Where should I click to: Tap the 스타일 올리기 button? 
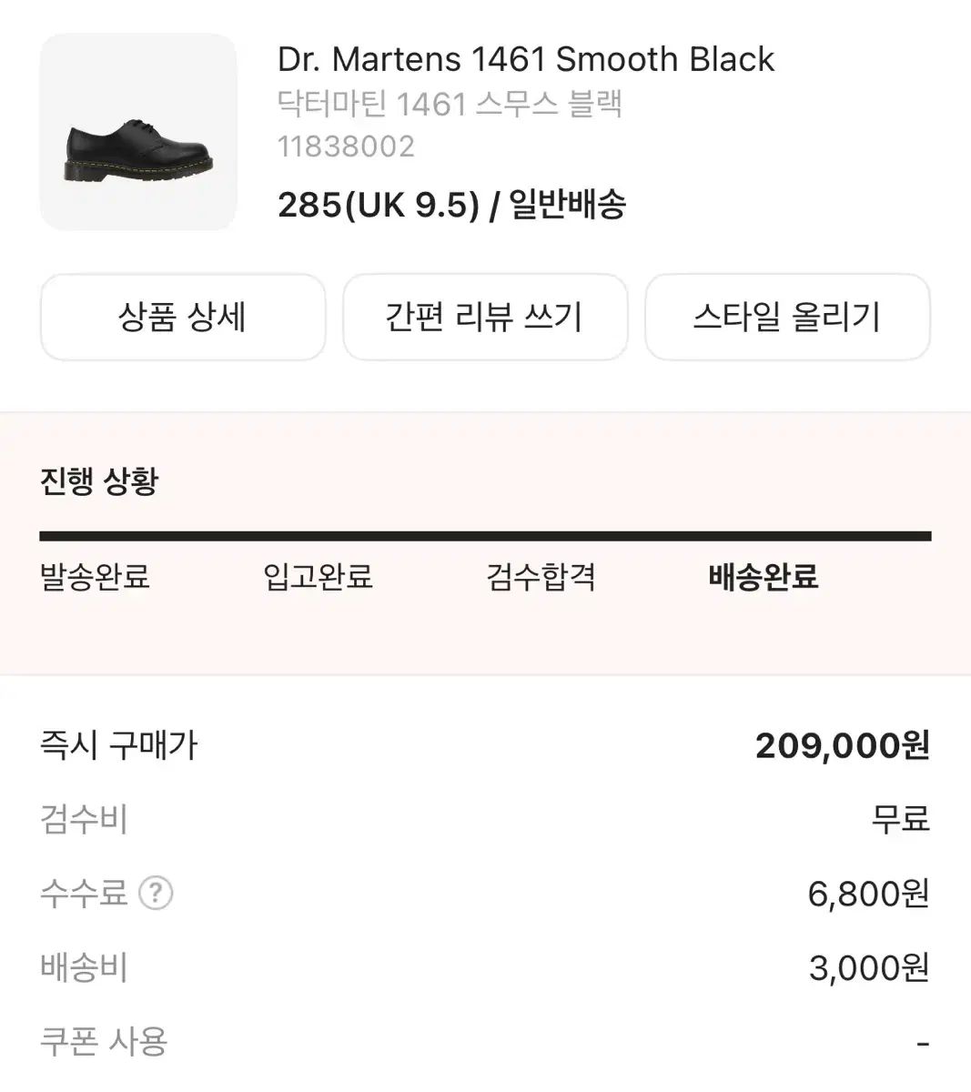(787, 318)
